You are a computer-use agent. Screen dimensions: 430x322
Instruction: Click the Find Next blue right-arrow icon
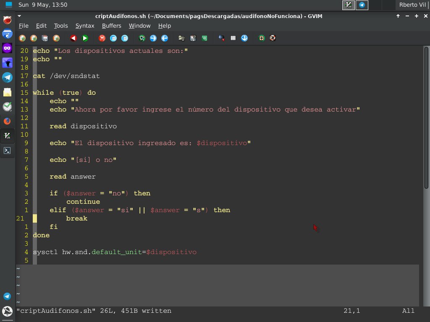(153, 38)
